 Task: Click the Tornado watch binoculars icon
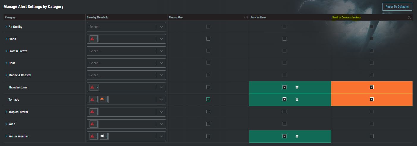[102, 99]
